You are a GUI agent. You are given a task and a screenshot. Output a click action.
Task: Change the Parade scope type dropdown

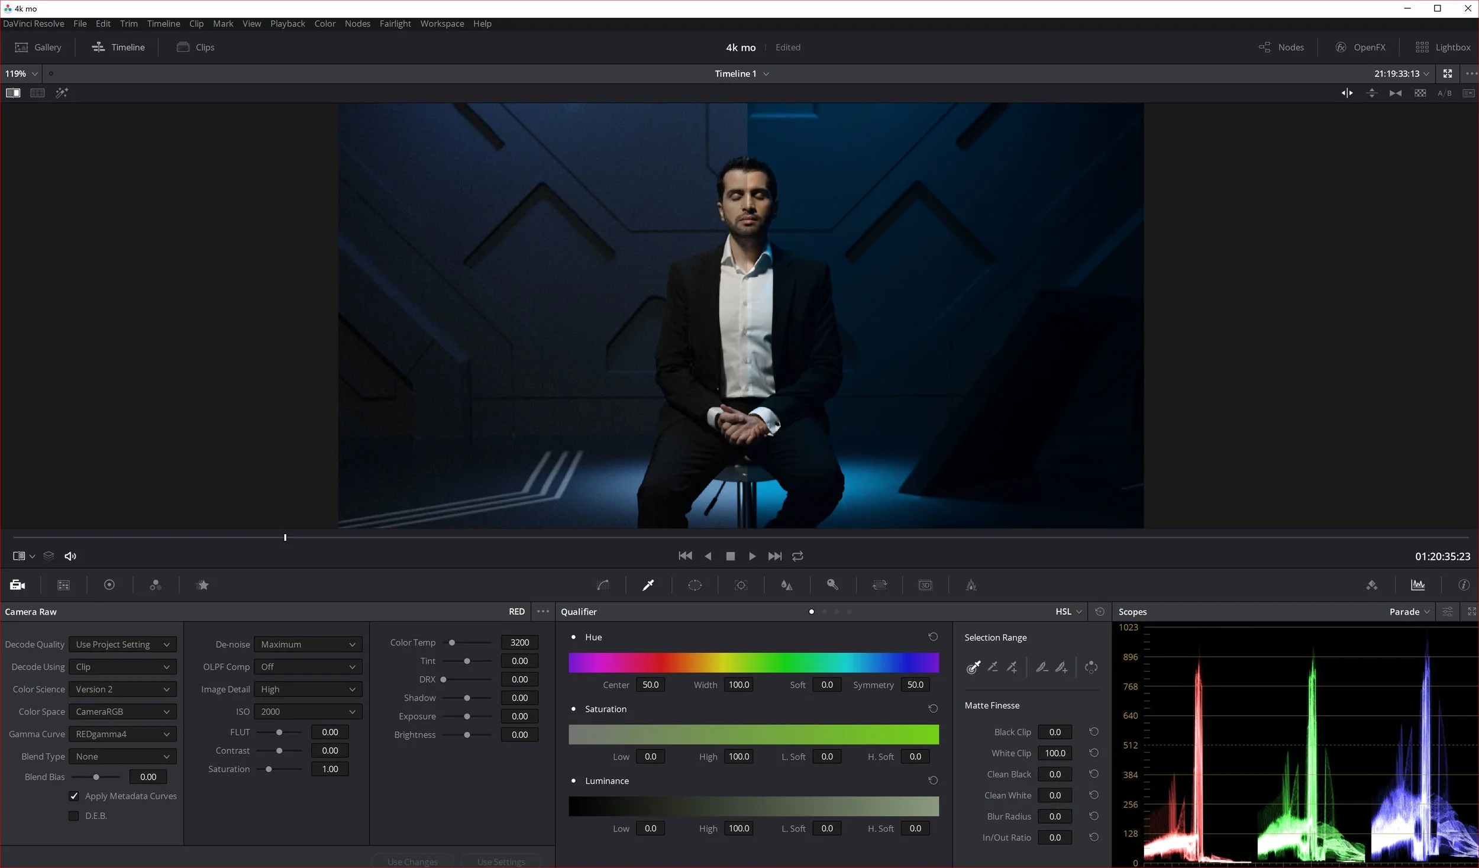[1409, 611]
